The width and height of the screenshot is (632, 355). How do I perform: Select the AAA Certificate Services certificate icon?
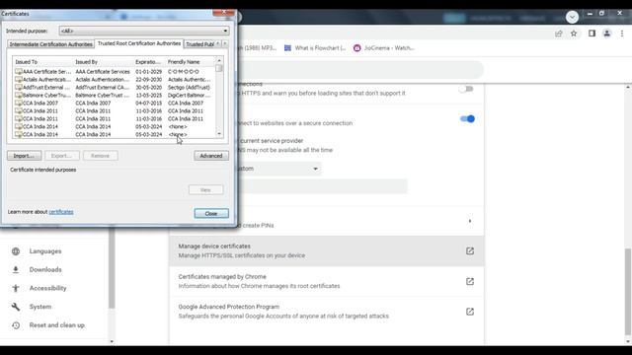pyautogui.click(x=19, y=72)
